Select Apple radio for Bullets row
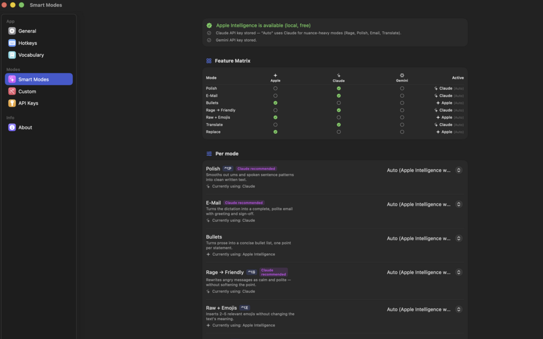The image size is (543, 339). (x=276, y=103)
